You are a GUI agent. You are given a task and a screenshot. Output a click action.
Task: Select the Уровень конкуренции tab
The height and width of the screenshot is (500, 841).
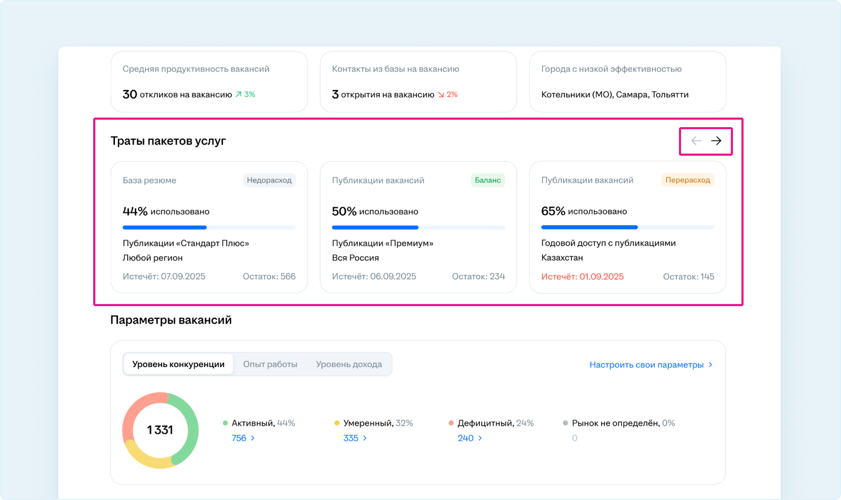click(x=178, y=364)
